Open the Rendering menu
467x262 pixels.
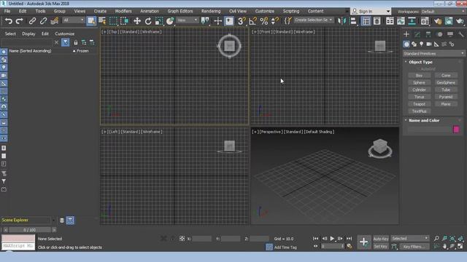(x=211, y=11)
